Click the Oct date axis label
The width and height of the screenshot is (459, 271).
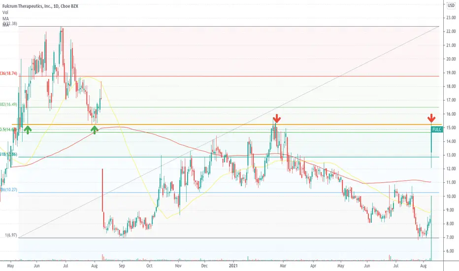(x=149, y=266)
